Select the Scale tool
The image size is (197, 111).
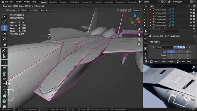pyautogui.click(x=4, y=39)
